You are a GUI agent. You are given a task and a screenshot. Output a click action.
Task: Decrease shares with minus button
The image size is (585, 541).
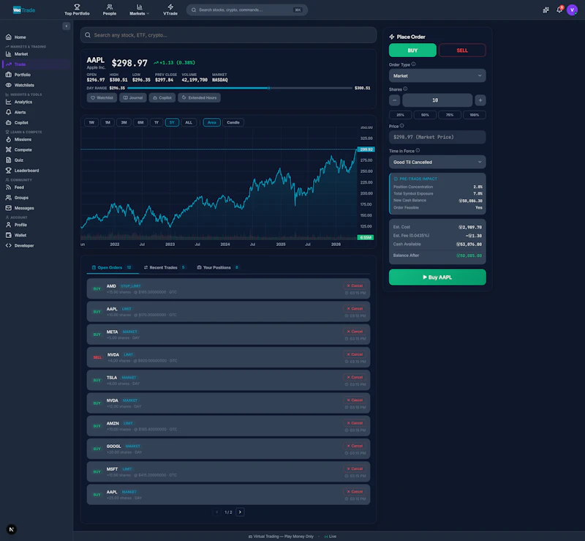394,100
